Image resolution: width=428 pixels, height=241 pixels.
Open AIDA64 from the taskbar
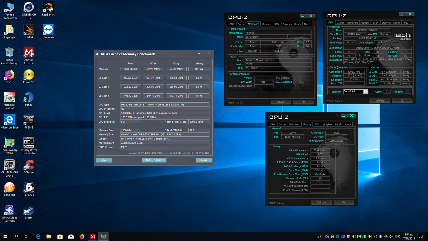[x=93, y=236]
